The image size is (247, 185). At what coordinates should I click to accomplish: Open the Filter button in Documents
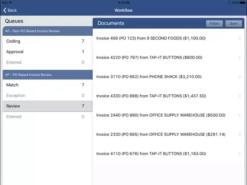pyautogui.click(x=214, y=24)
